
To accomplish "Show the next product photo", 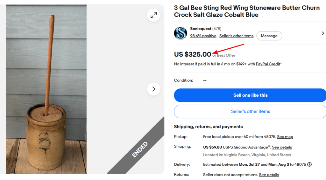I will 153,89.
